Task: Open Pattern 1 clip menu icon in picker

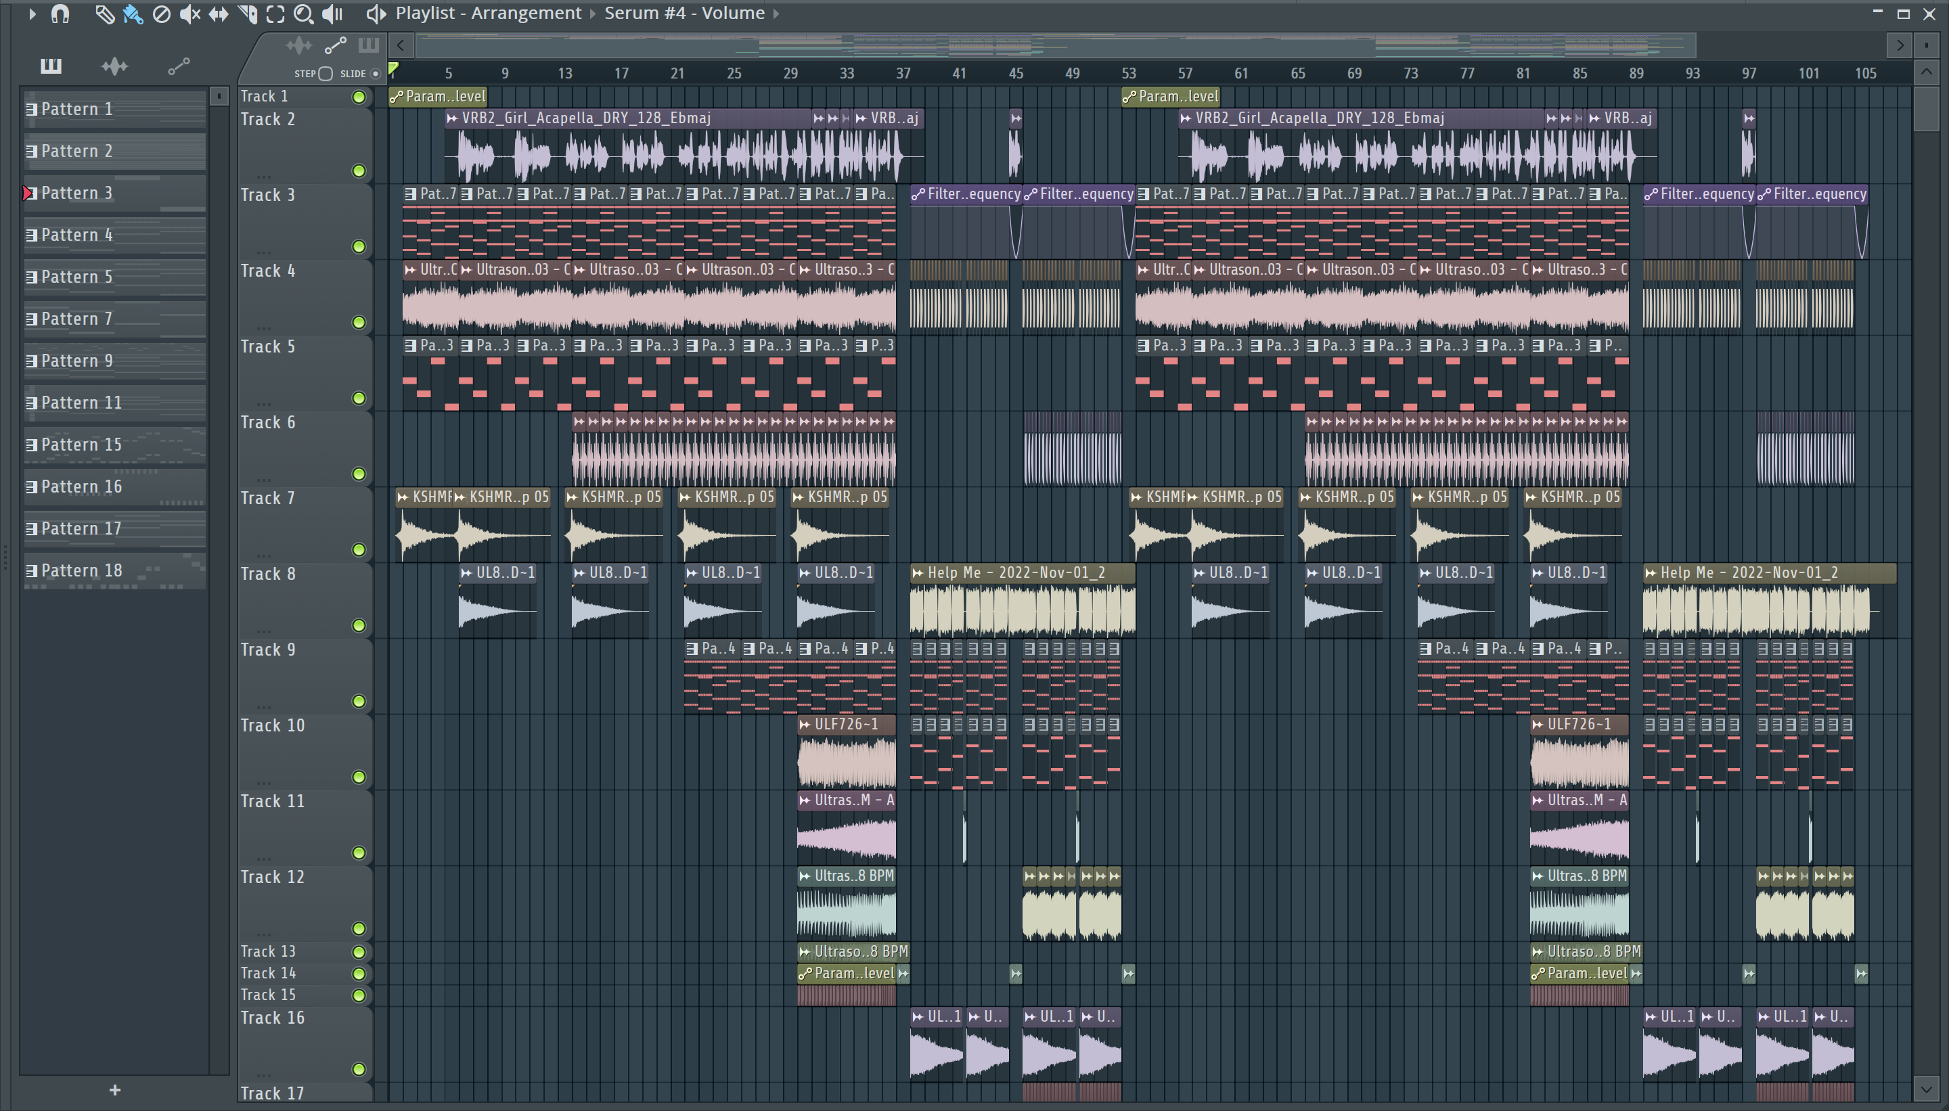Action: click(x=31, y=109)
